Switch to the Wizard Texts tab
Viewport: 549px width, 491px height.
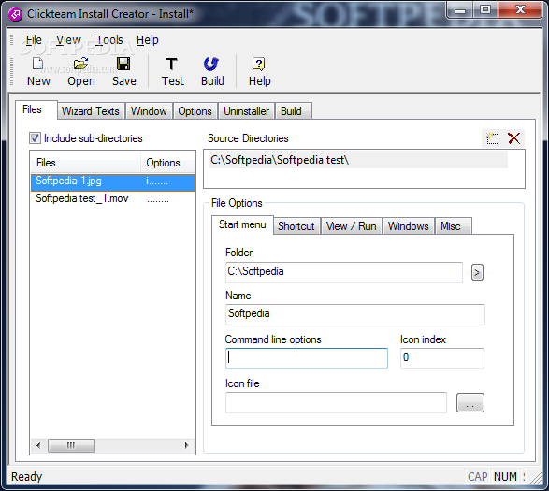coord(91,111)
